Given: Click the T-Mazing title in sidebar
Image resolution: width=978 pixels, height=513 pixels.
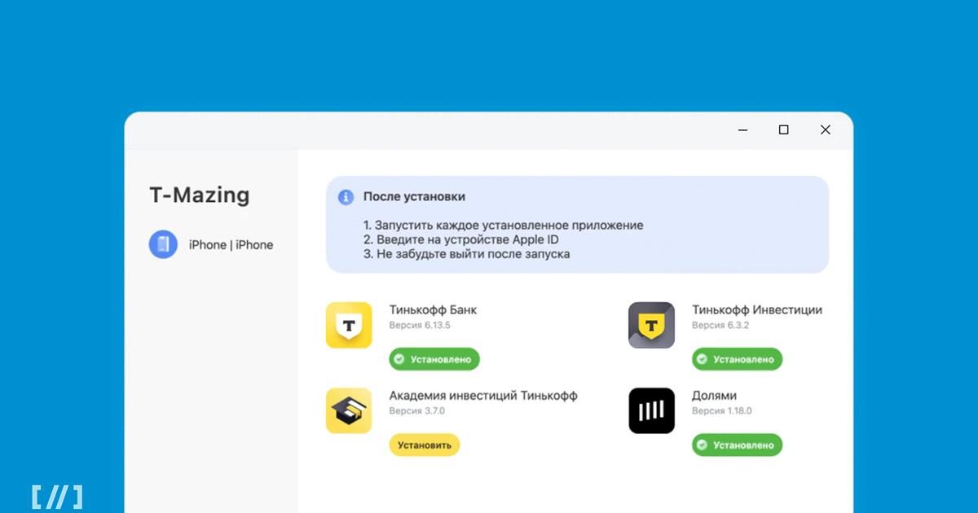Looking at the screenshot, I should (x=199, y=195).
